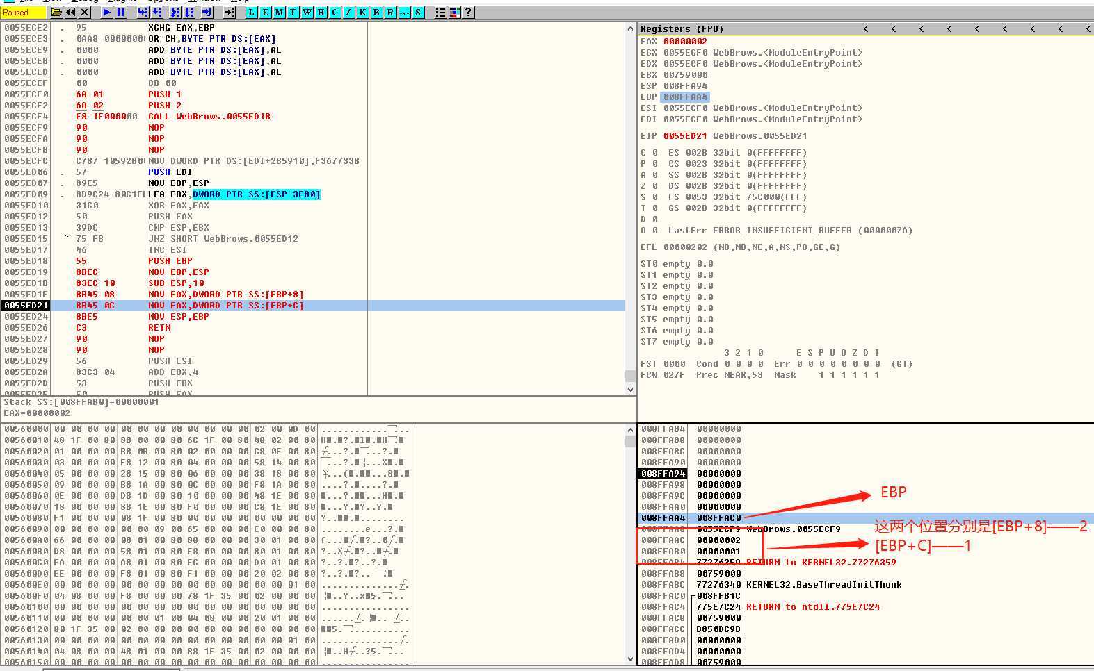Select stack row at address 008FFAB8
Screen dimensions: 1094x671
click(x=865, y=573)
